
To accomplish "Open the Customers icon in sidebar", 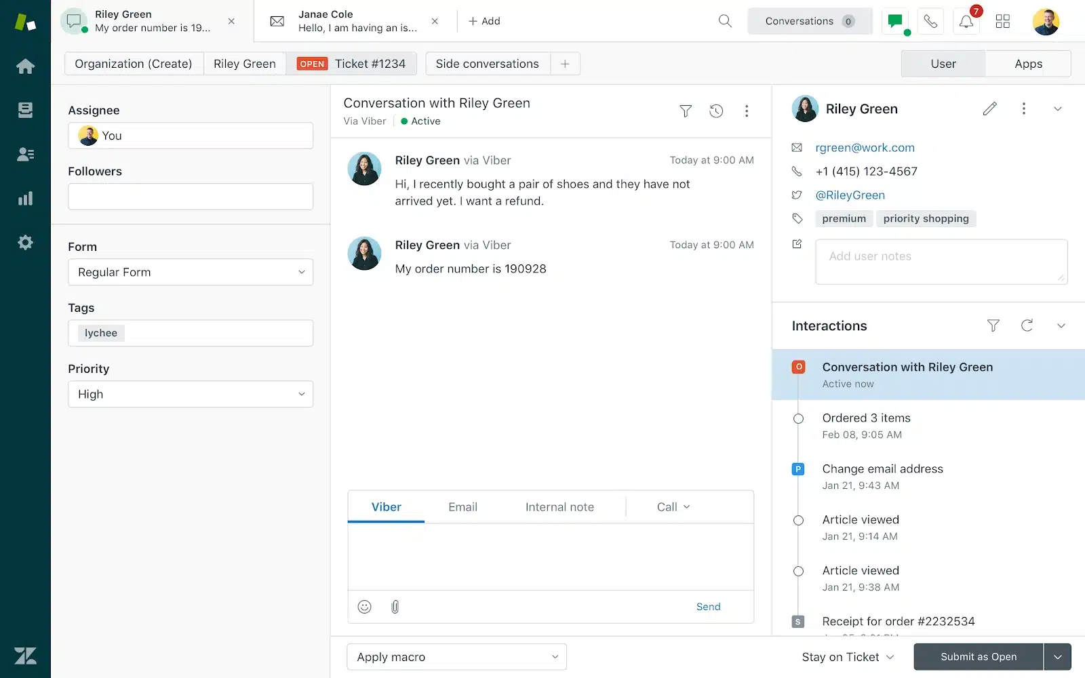I will pyautogui.click(x=25, y=154).
